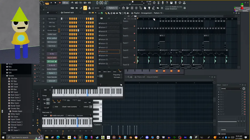Open the Chiffer Lead channel button
This screenshot has width=250, height=140.
[x=52, y=34]
